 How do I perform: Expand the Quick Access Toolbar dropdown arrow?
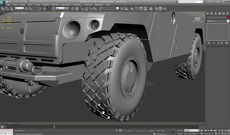28,2
